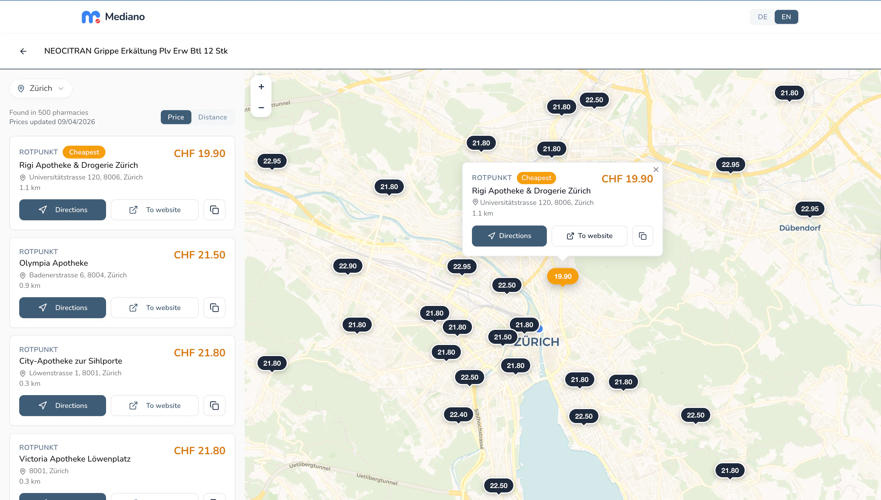The height and width of the screenshot is (500, 881).
Task: Click the 22.95 marker right of the 22.90 marker
Action: [x=462, y=267]
